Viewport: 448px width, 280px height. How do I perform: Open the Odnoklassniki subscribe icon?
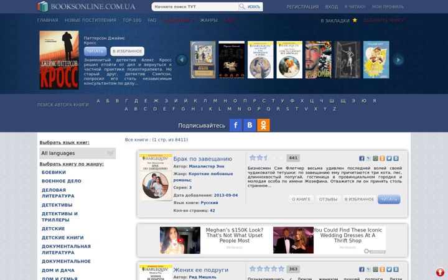pos(263,125)
